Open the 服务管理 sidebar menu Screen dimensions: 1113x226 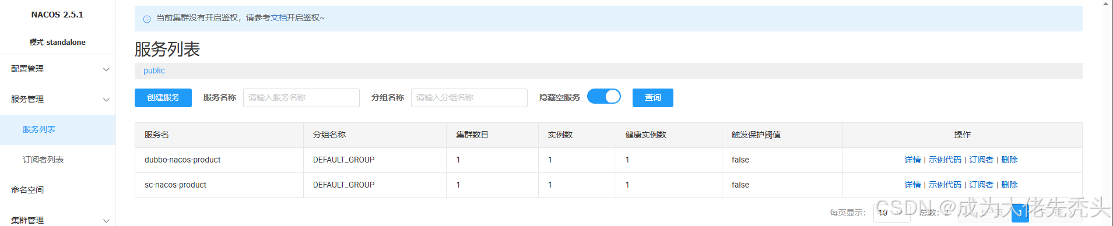[58, 100]
